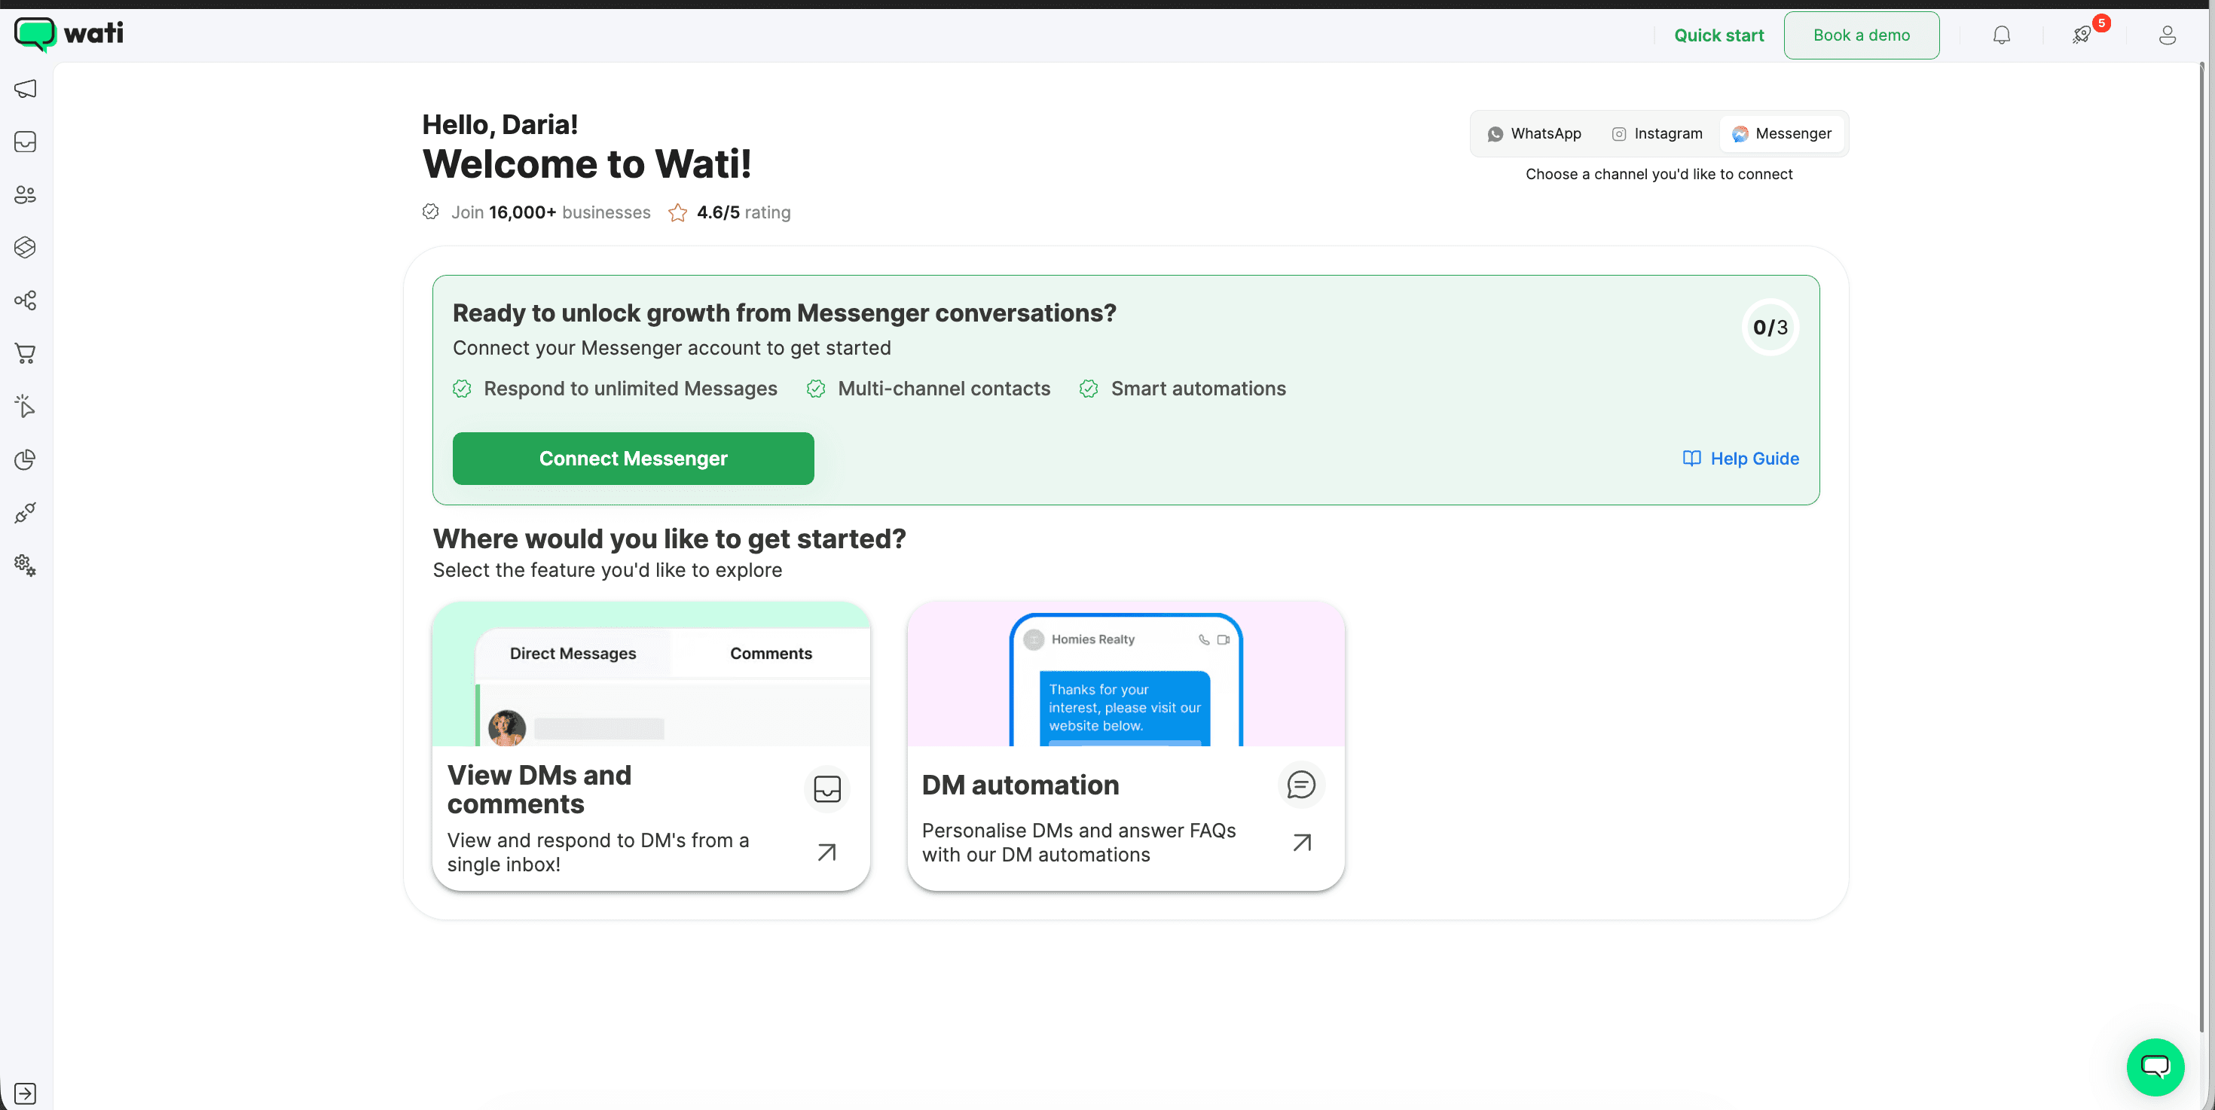The image size is (2215, 1110).
Task: Open the Analytics pie chart icon
Action: click(x=25, y=459)
